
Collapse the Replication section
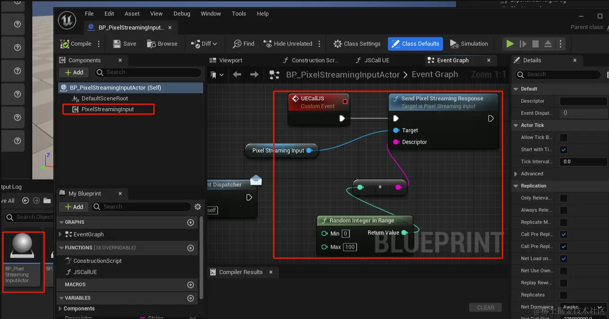516,186
